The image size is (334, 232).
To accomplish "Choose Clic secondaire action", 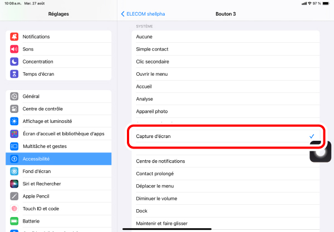I will click(226, 62).
